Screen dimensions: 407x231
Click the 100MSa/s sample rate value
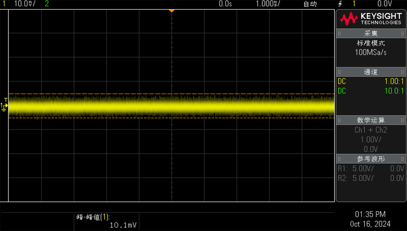371,52
